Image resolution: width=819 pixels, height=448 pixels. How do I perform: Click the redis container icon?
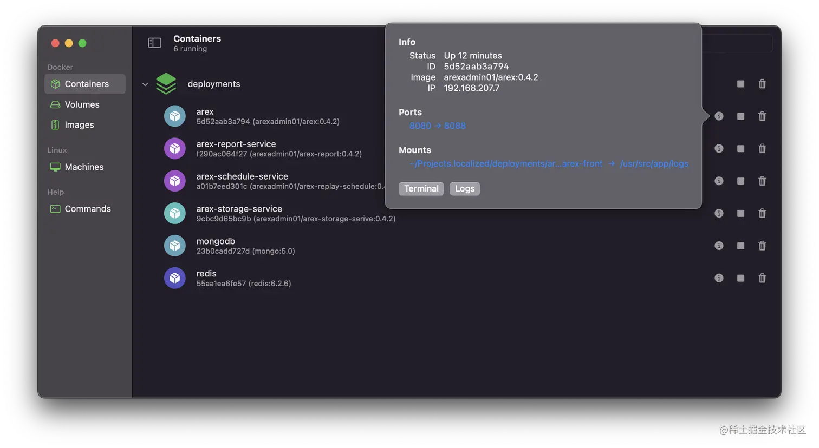(175, 279)
